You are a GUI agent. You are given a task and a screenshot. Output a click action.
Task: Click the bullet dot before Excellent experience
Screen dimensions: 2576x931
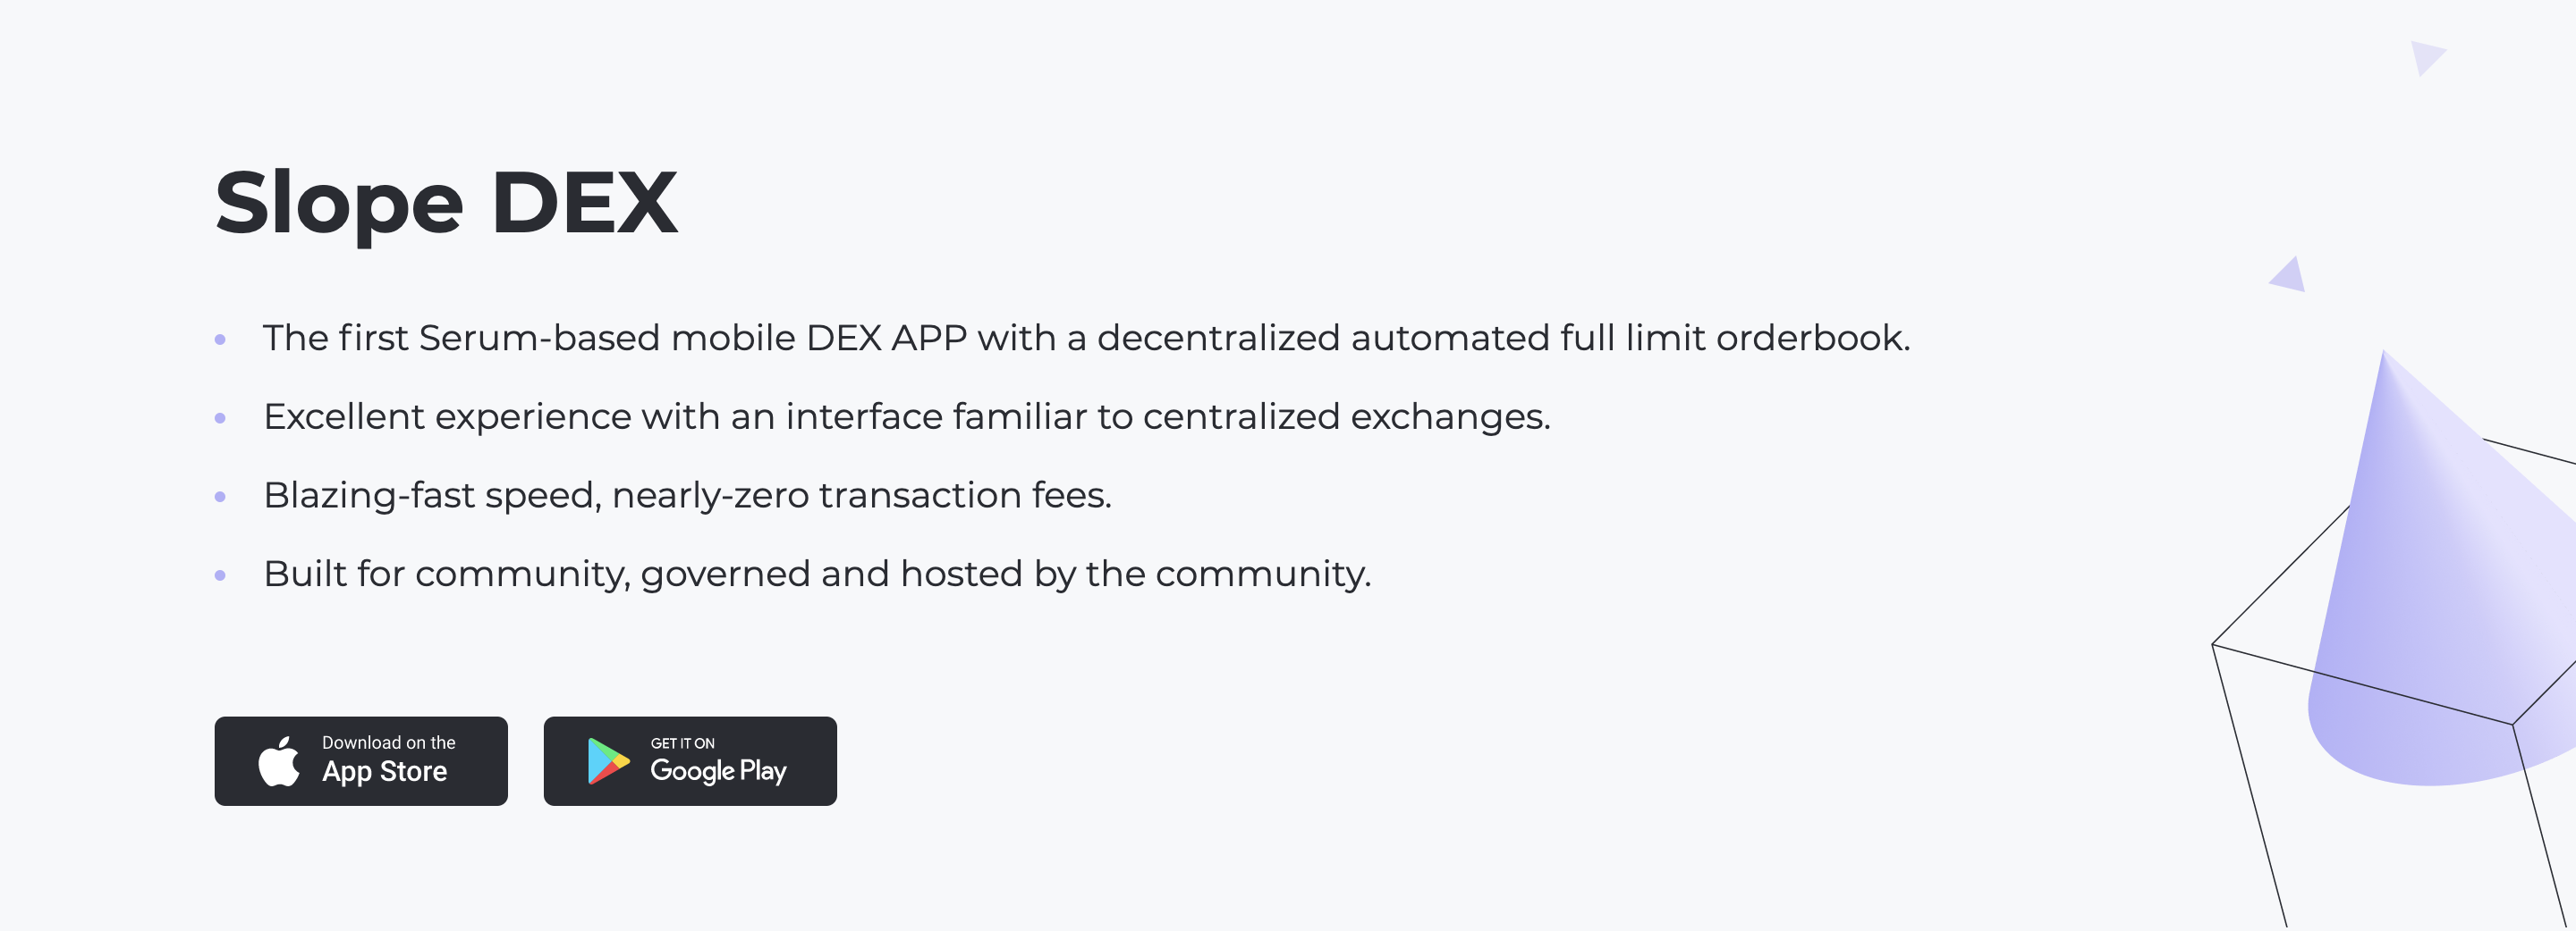point(220,417)
